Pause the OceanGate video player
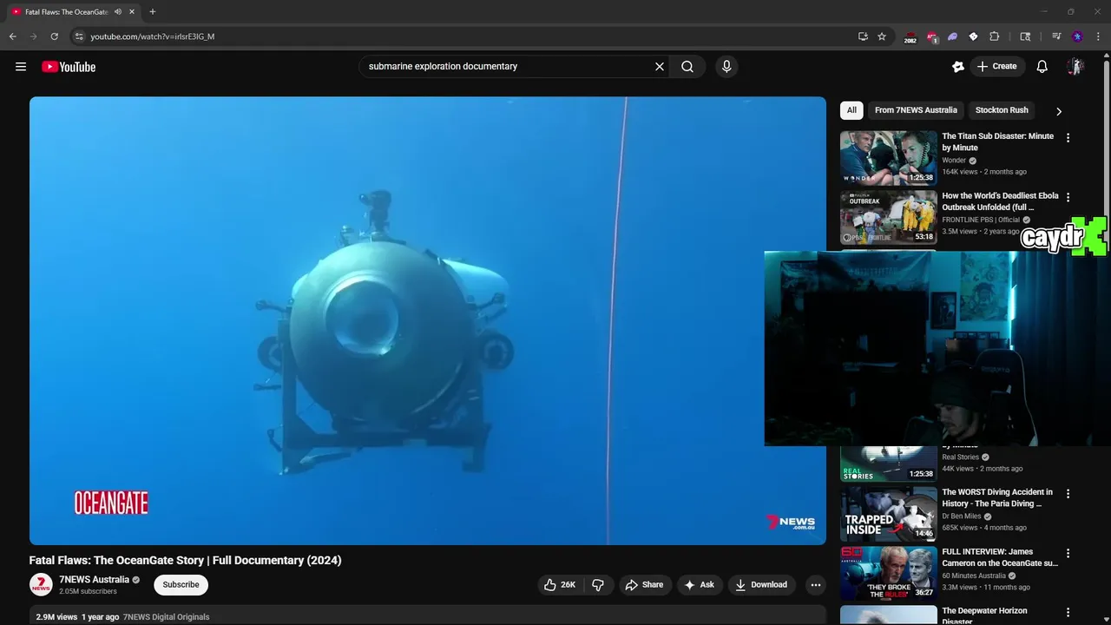This screenshot has height=625, width=1111. pos(428,321)
